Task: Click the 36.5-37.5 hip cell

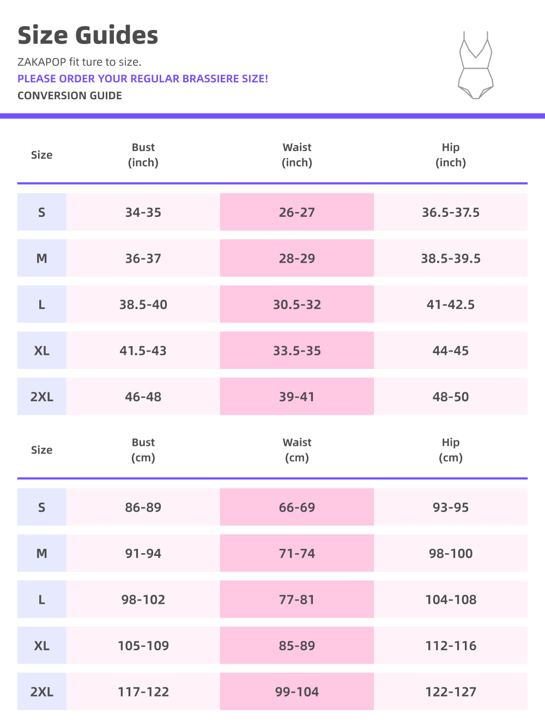Action: [451, 212]
